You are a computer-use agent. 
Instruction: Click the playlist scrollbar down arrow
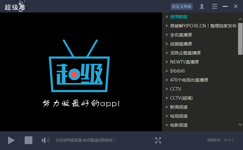[x=240, y=124]
